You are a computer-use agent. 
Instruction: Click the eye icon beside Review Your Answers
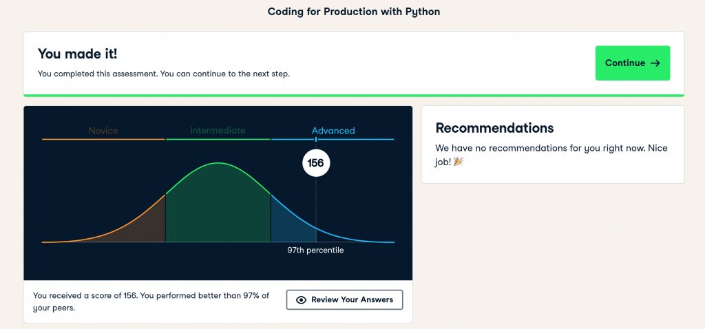301,300
